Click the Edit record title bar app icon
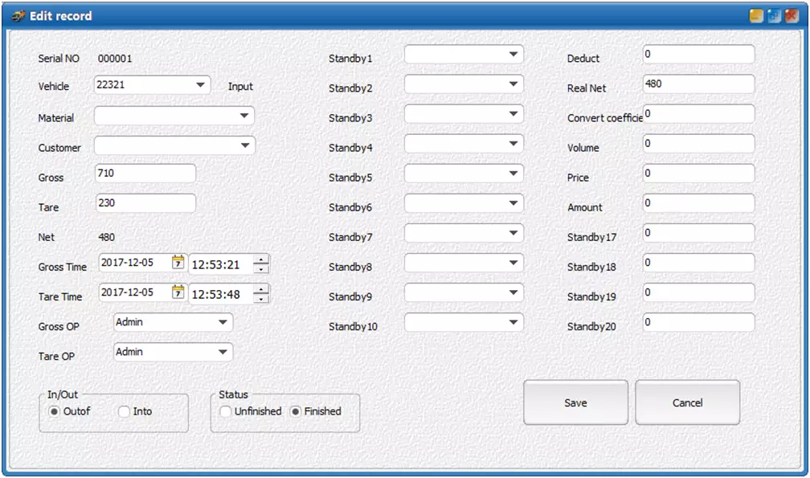The image size is (810, 478). [18, 16]
